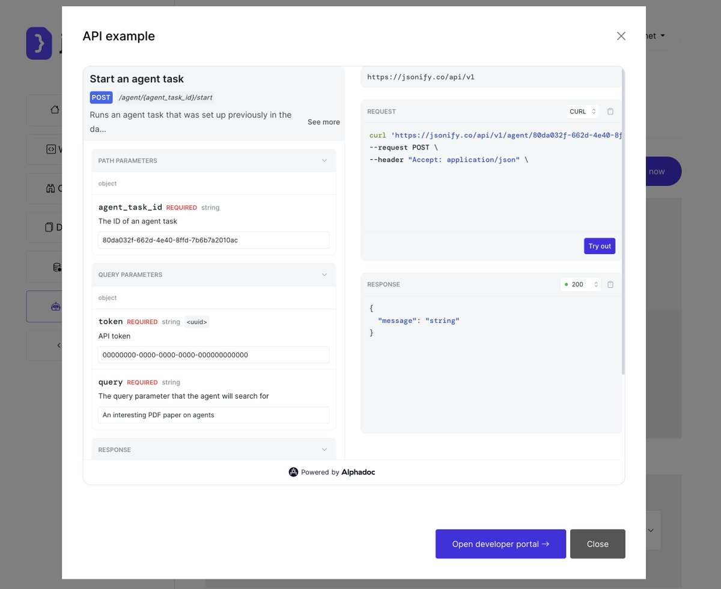The height and width of the screenshot is (589, 721).
Task: Open the code-bracket icon in background sidebar
Action: click(51, 150)
